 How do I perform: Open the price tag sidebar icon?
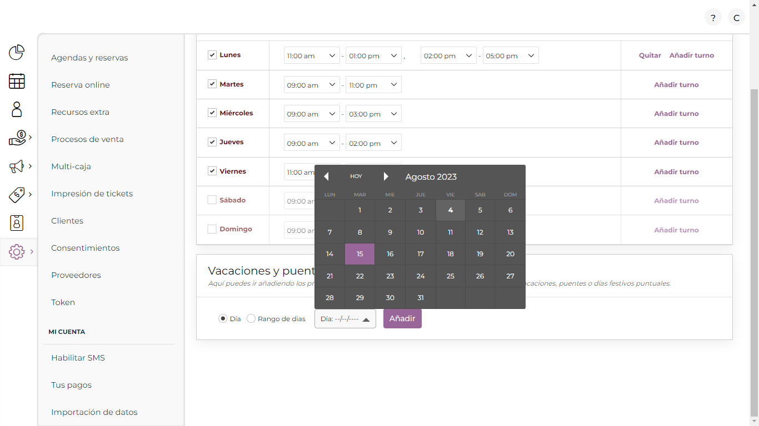point(17,195)
